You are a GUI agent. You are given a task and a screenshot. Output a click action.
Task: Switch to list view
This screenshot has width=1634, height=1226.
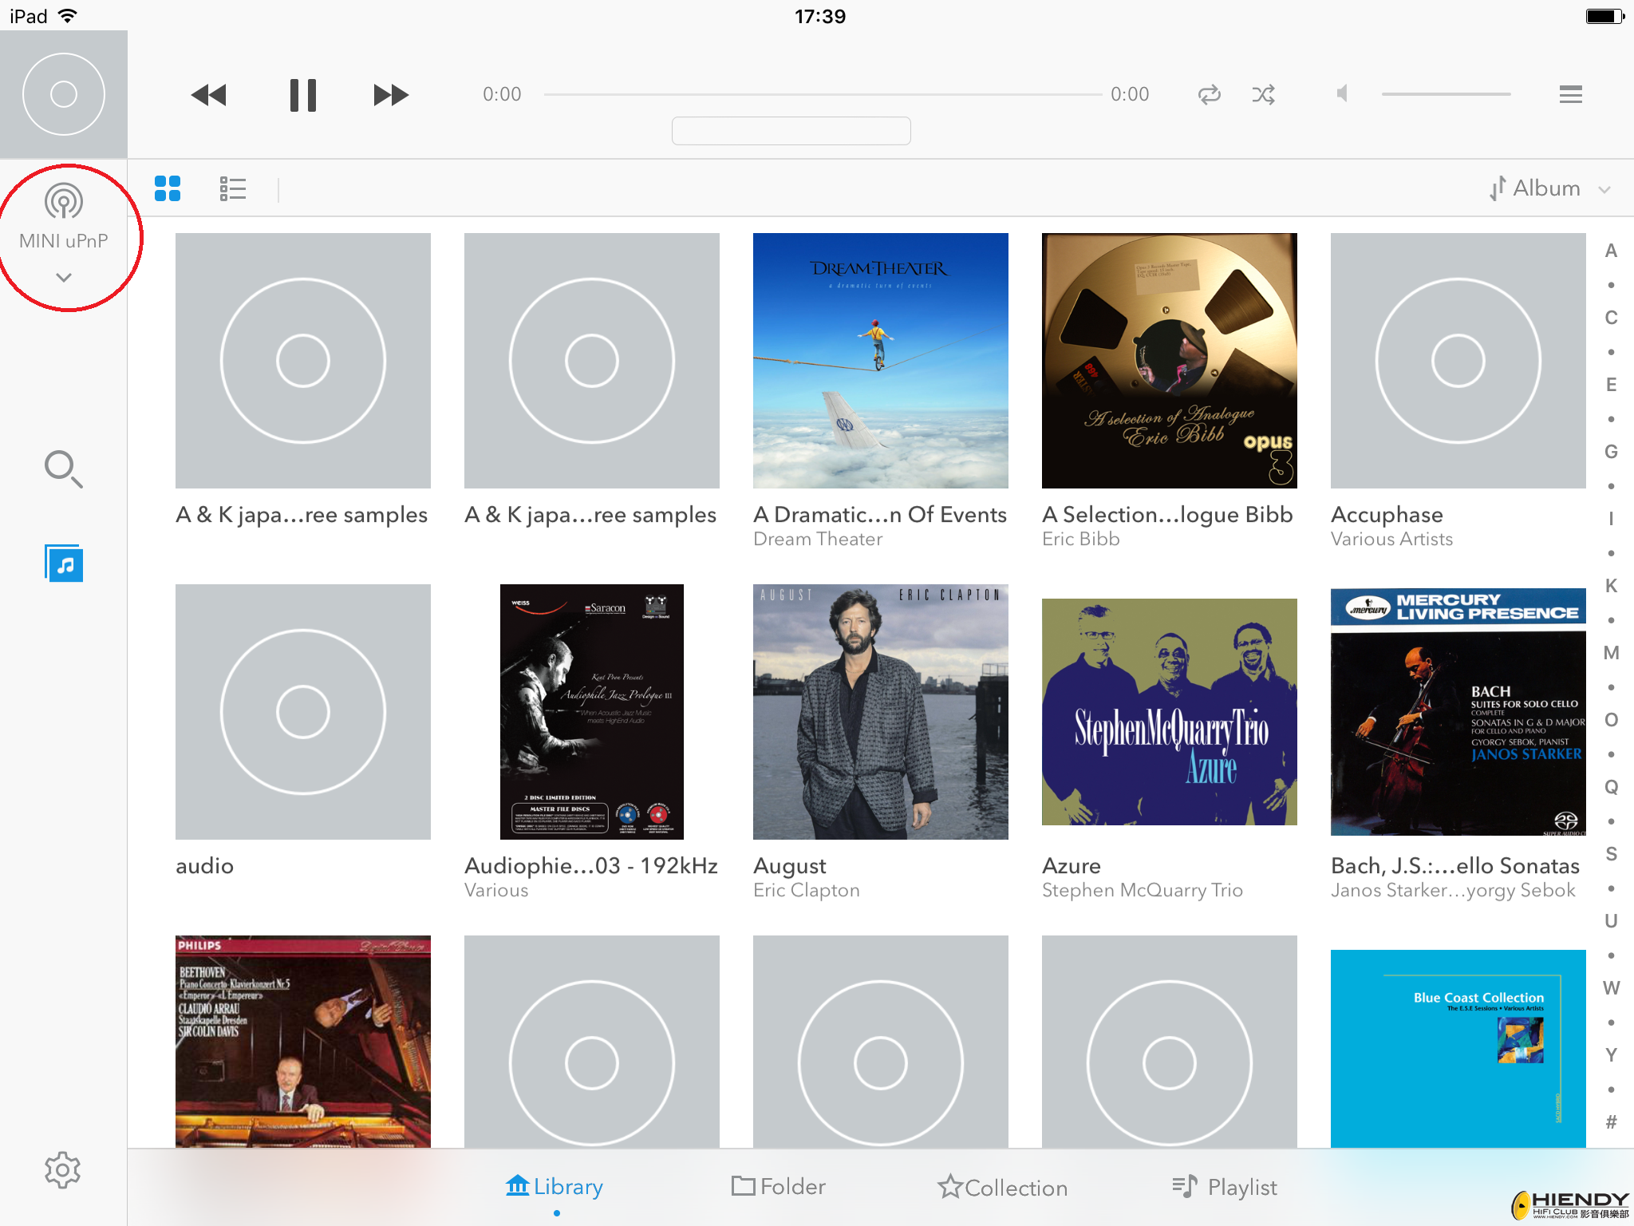pos(233,189)
